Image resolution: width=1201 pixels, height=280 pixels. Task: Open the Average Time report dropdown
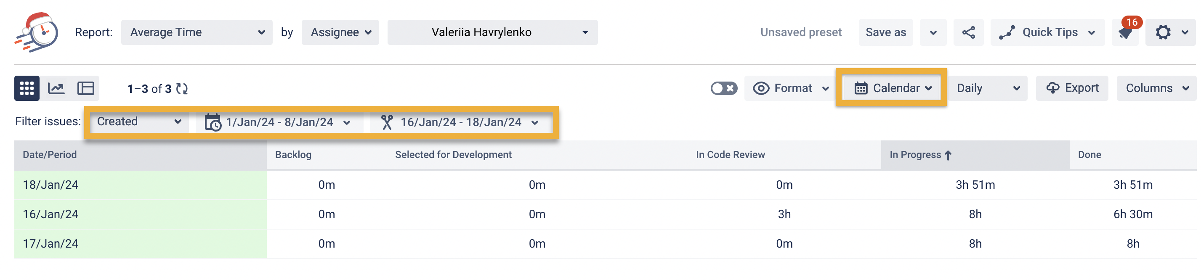197,32
